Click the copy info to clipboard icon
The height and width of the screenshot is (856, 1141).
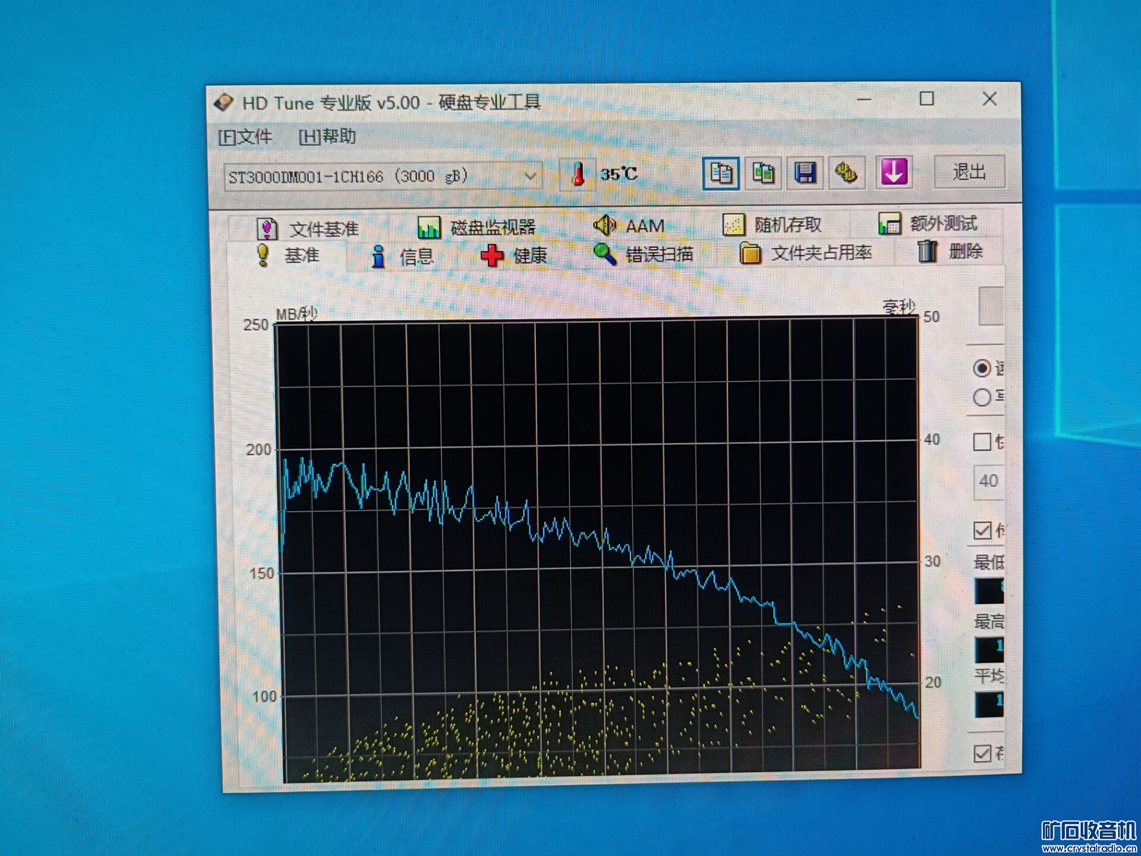(721, 174)
